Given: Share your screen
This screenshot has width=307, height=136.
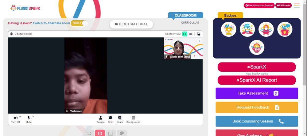Looking at the screenshot, I should [x=120, y=119].
